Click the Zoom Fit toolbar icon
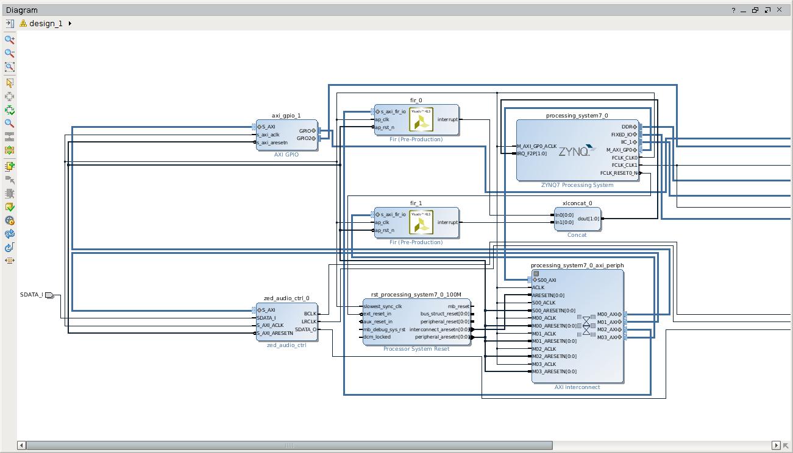793x453 pixels. pyautogui.click(x=10, y=67)
